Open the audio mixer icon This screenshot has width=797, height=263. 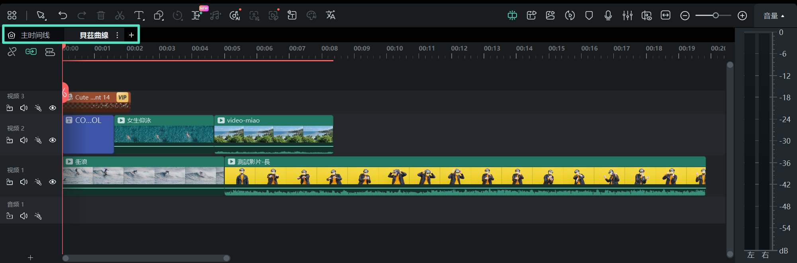(x=627, y=16)
